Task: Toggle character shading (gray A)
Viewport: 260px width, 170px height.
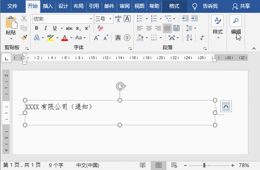Action: point(118,38)
